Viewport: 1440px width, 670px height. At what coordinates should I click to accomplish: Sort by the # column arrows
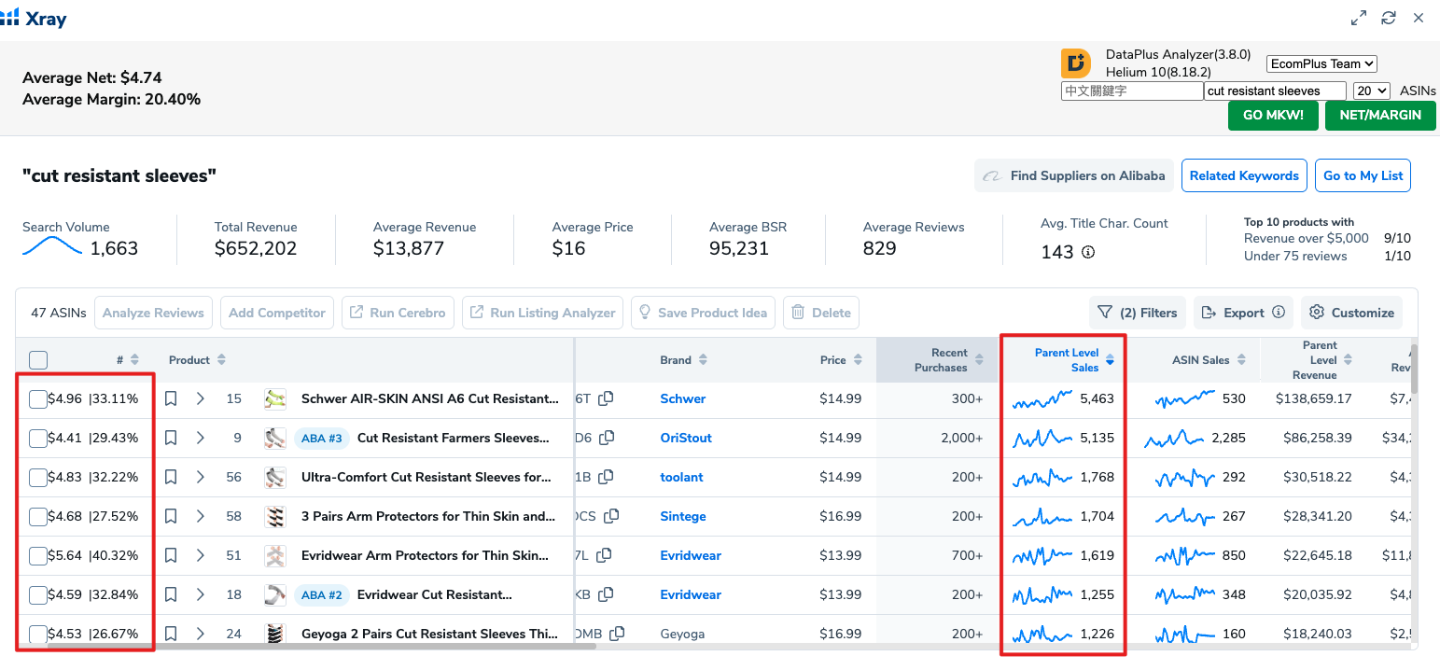click(x=134, y=360)
